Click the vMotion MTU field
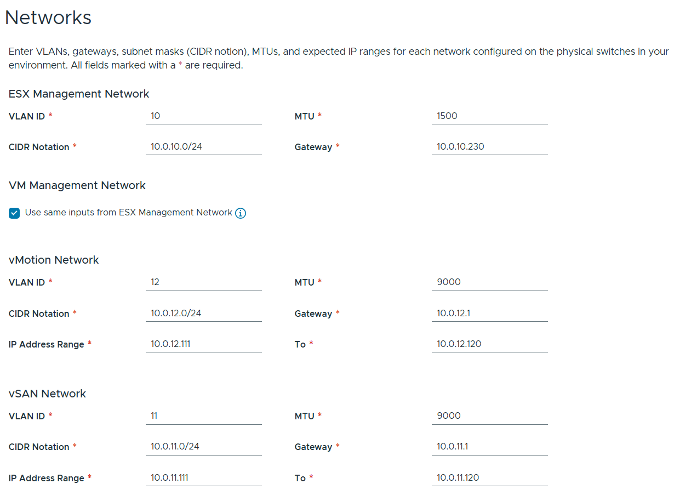674x501 pixels. tap(489, 282)
